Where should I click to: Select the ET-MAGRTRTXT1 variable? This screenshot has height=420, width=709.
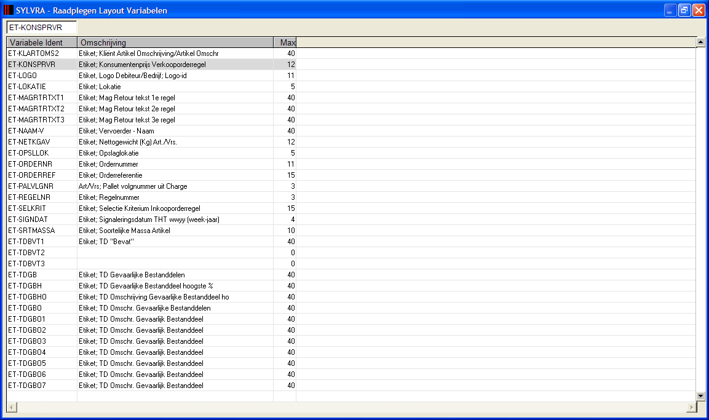tap(36, 98)
